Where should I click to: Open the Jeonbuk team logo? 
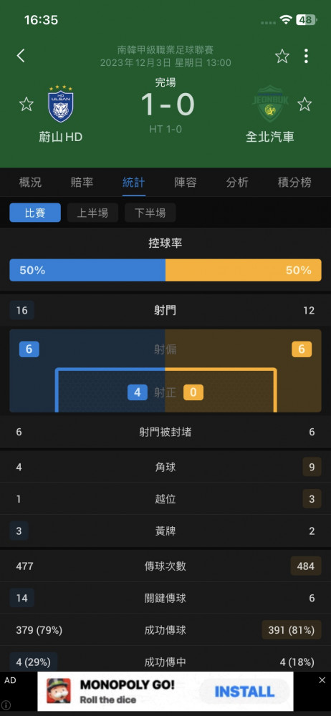pyautogui.click(x=270, y=104)
